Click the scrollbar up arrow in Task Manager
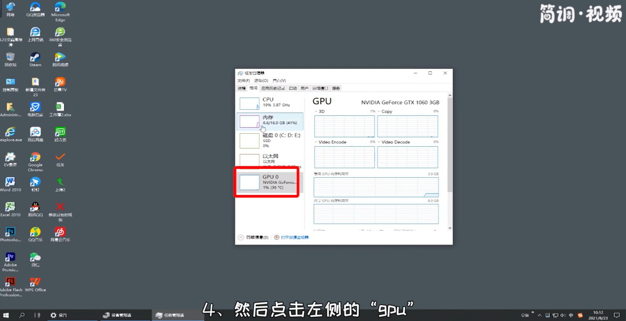 pyautogui.click(x=450, y=96)
